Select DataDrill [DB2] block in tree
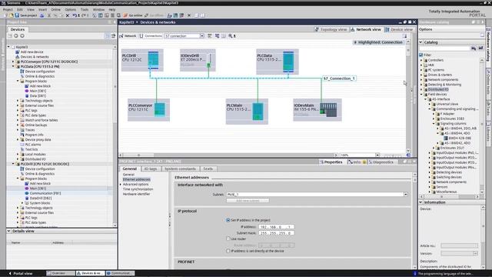The width and height of the screenshot is (492, 277). point(41,199)
